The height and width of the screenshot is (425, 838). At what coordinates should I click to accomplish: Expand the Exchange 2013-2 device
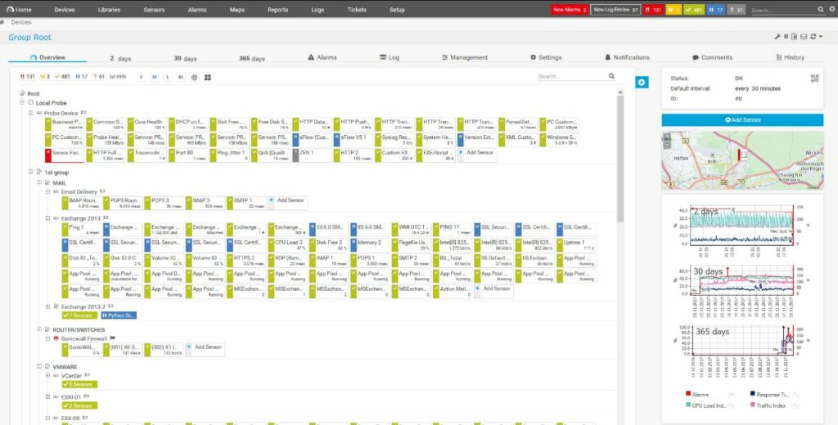click(47, 306)
